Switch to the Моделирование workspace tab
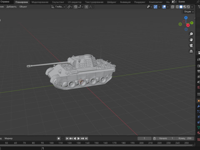Viewport: 200px width, 150px height. [x=40, y=2]
